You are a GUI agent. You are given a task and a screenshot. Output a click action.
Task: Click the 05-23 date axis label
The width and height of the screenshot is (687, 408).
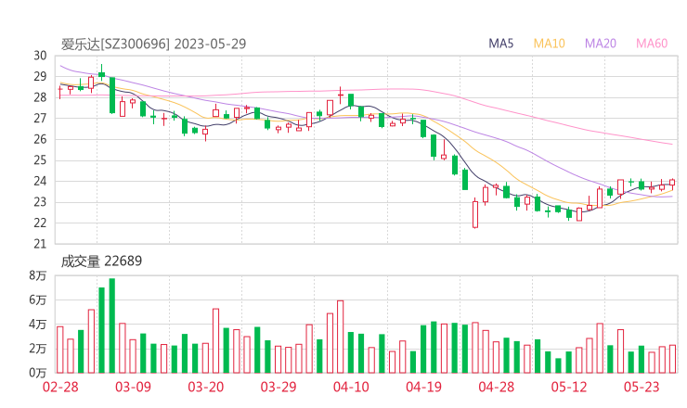click(x=642, y=387)
